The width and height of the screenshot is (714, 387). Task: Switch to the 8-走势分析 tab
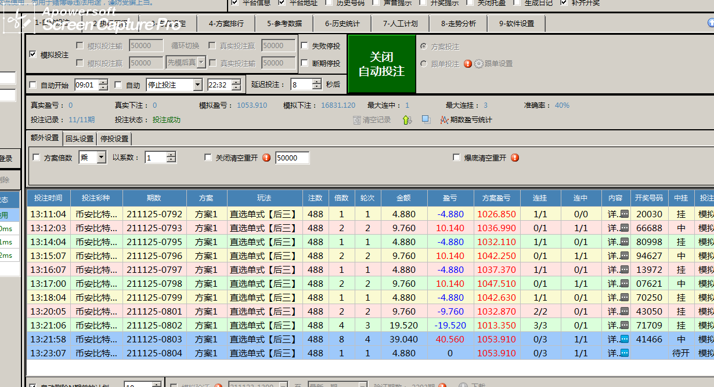pos(459,24)
